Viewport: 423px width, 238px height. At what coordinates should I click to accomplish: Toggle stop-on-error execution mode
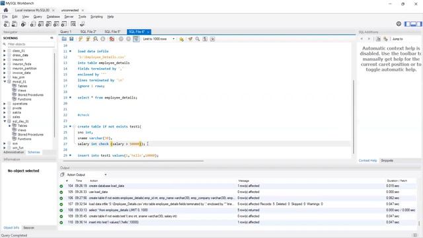[112, 39]
